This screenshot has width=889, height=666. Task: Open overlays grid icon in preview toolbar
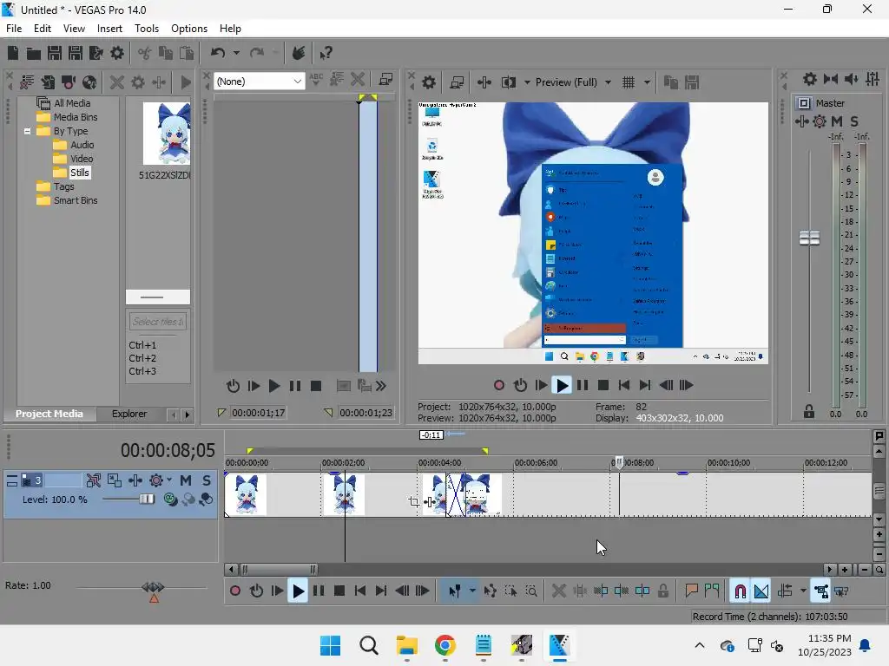(x=629, y=82)
